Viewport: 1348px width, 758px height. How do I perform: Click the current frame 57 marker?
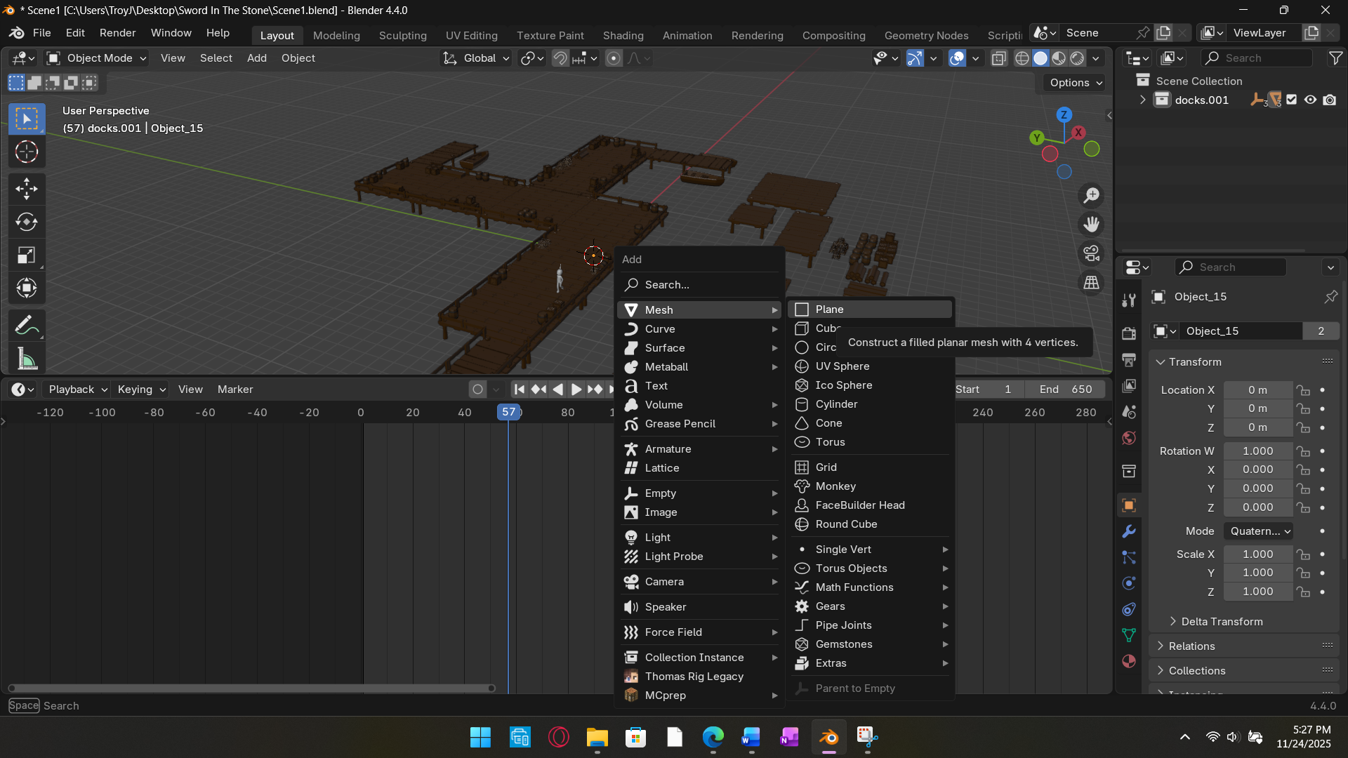pyautogui.click(x=509, y=412)
